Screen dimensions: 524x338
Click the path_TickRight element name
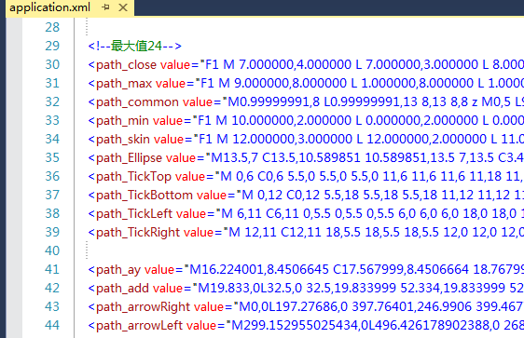pos(138,233)
